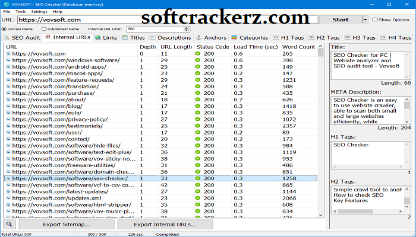The image size is (416, 237).
Task: Click page icon beside contact URL
Action: pos(8,139)
